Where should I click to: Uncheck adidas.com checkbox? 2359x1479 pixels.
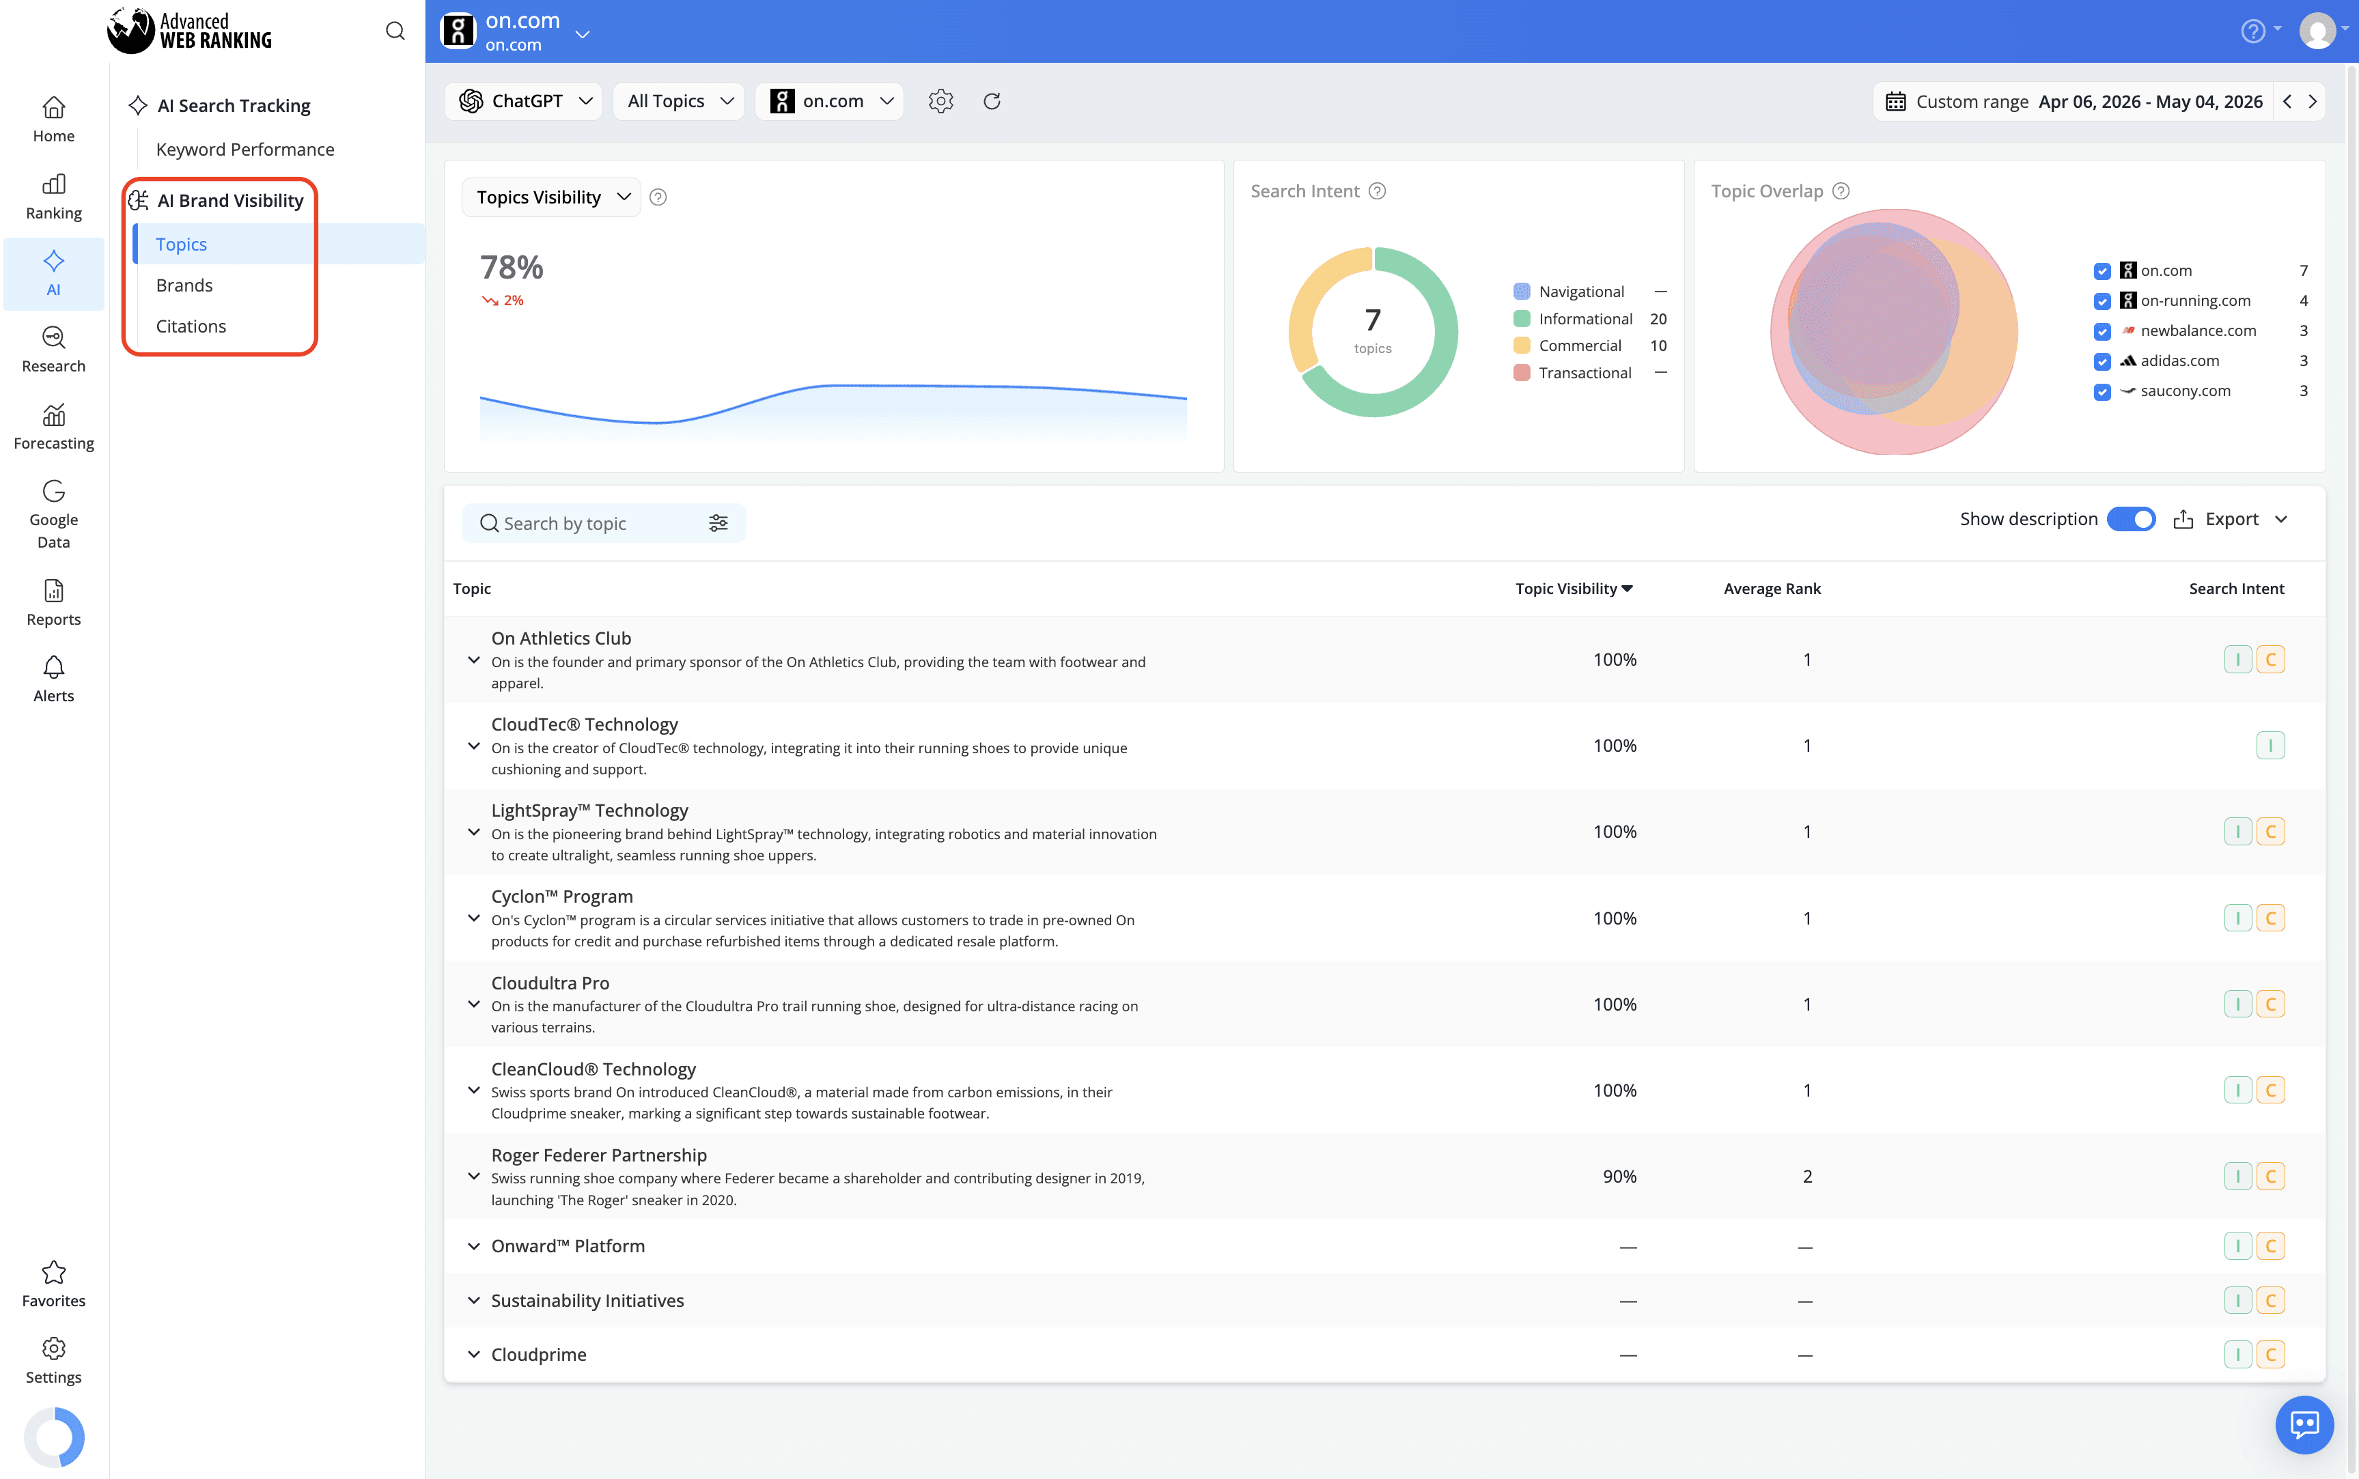(x=2102, y=362)
